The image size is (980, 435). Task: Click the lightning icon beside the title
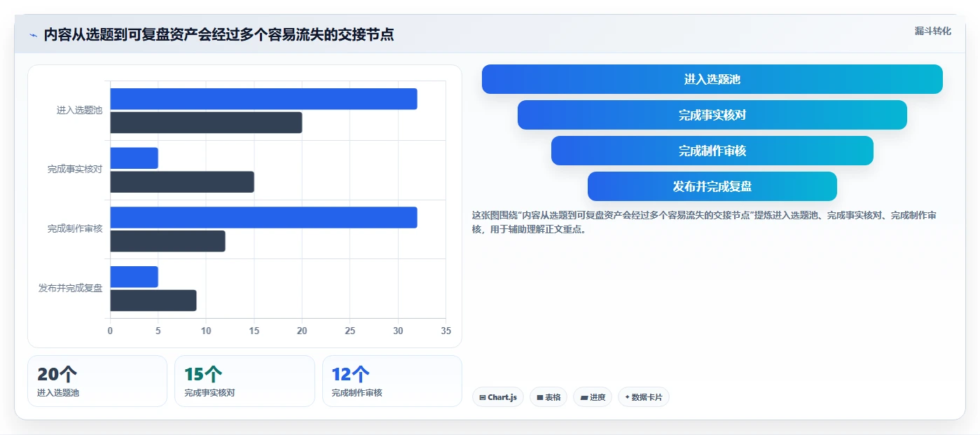pos(33,35)
